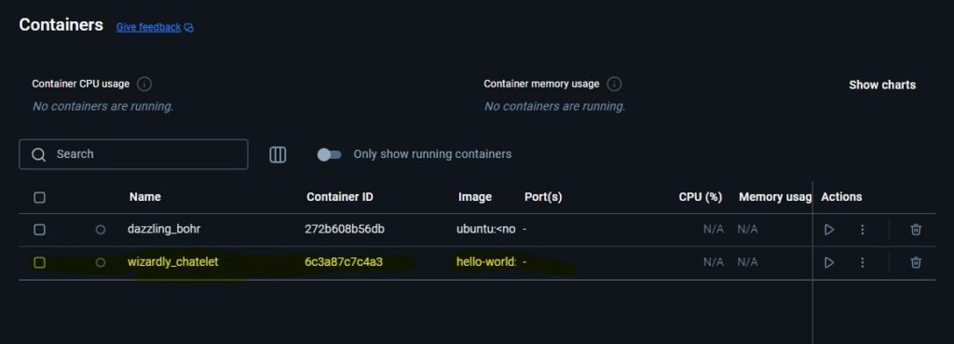Sort by the Name column header
This screenshot has width=954, height=344.
[x=144, y=196]
